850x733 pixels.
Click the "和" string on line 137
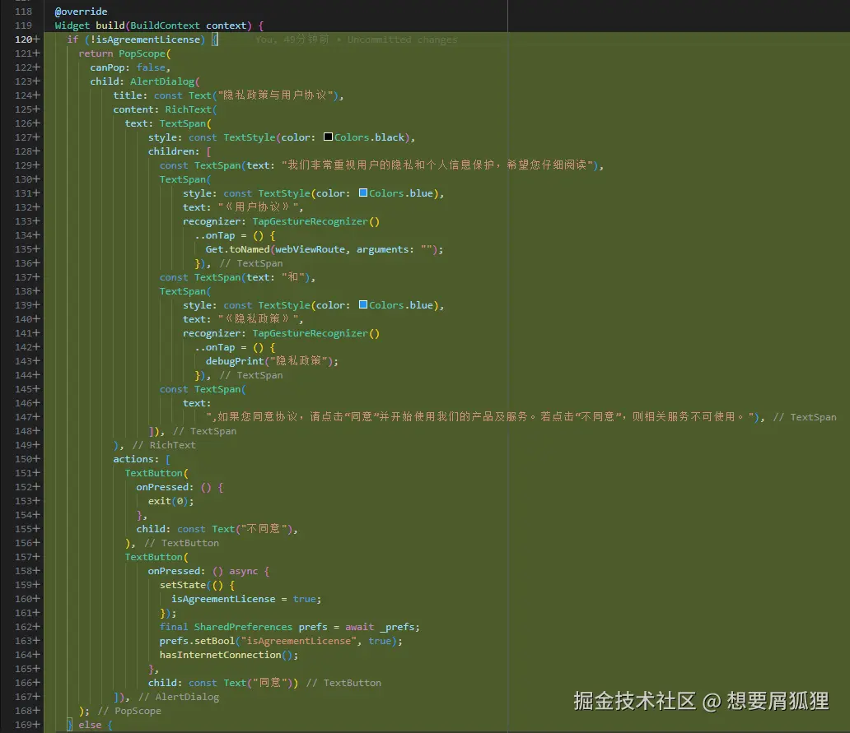pos(292,277)
